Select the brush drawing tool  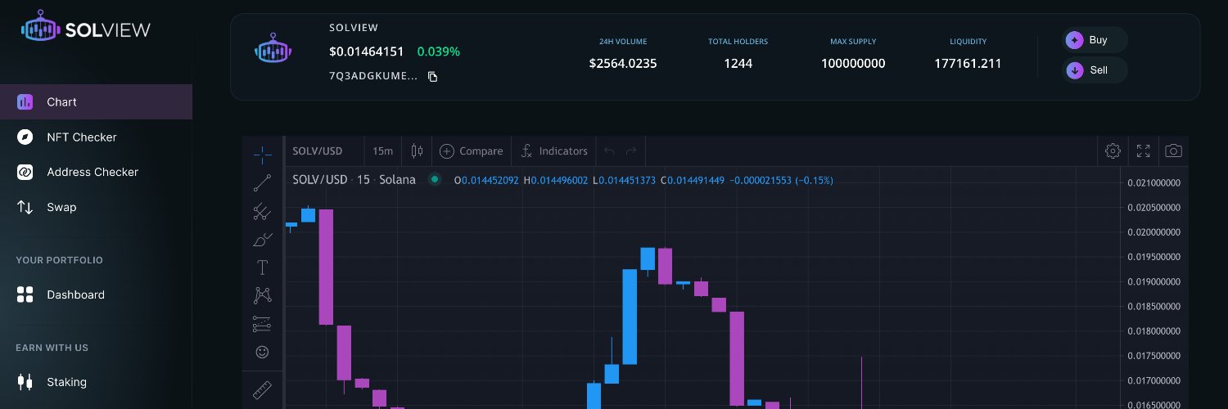point(262,240)
